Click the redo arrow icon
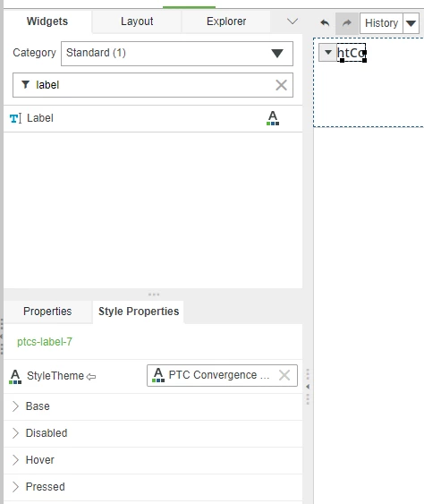 [x=346, y=23]
